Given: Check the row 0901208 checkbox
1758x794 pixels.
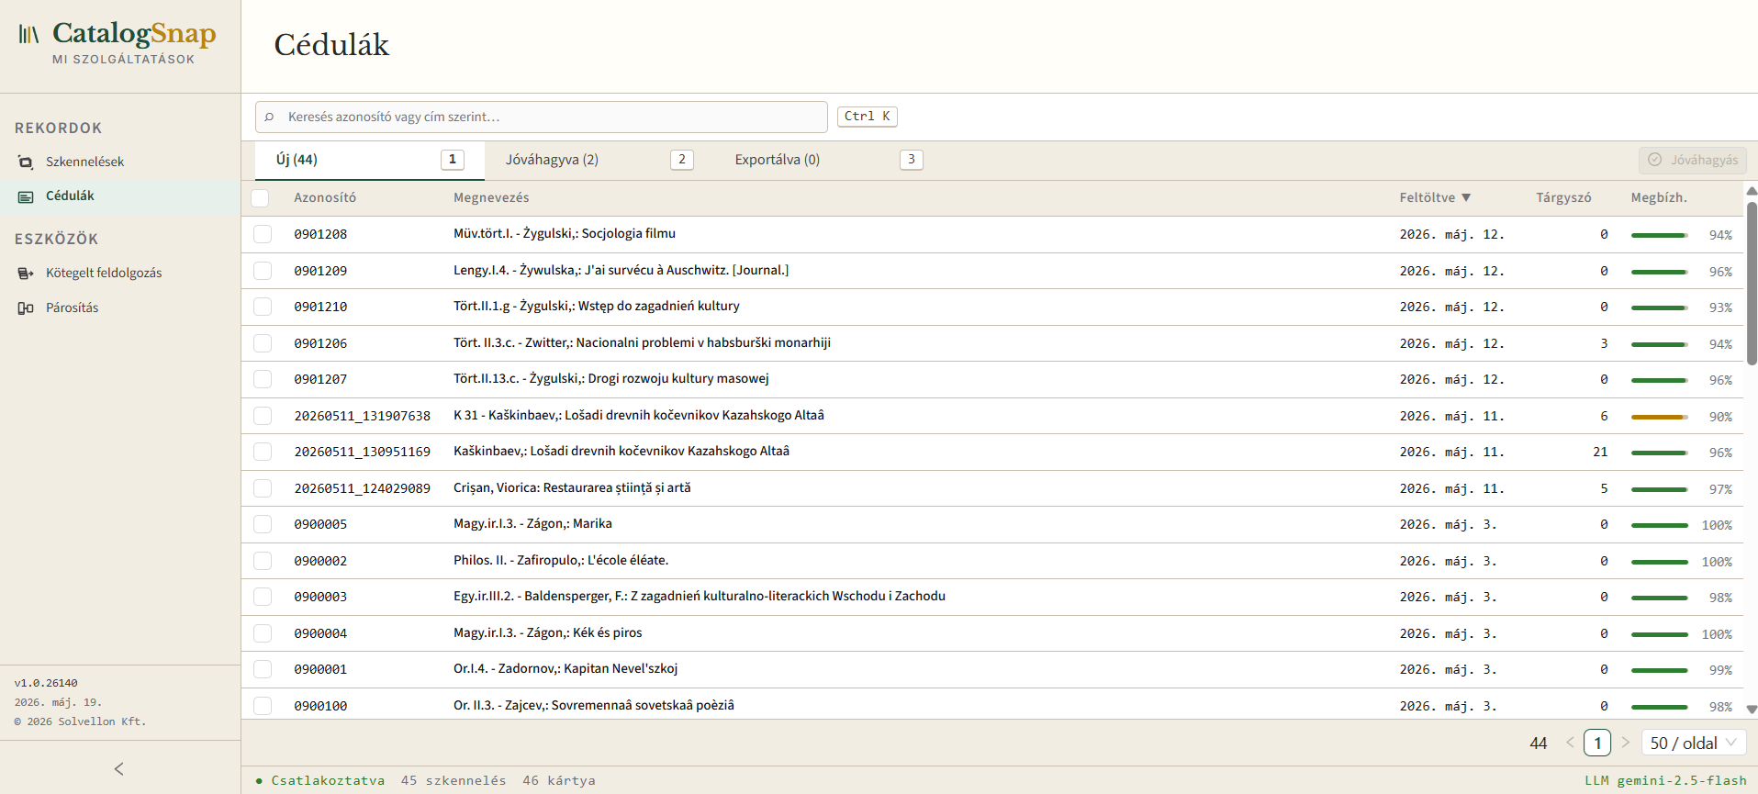Looking at the screenshot, I should [263, 234].
